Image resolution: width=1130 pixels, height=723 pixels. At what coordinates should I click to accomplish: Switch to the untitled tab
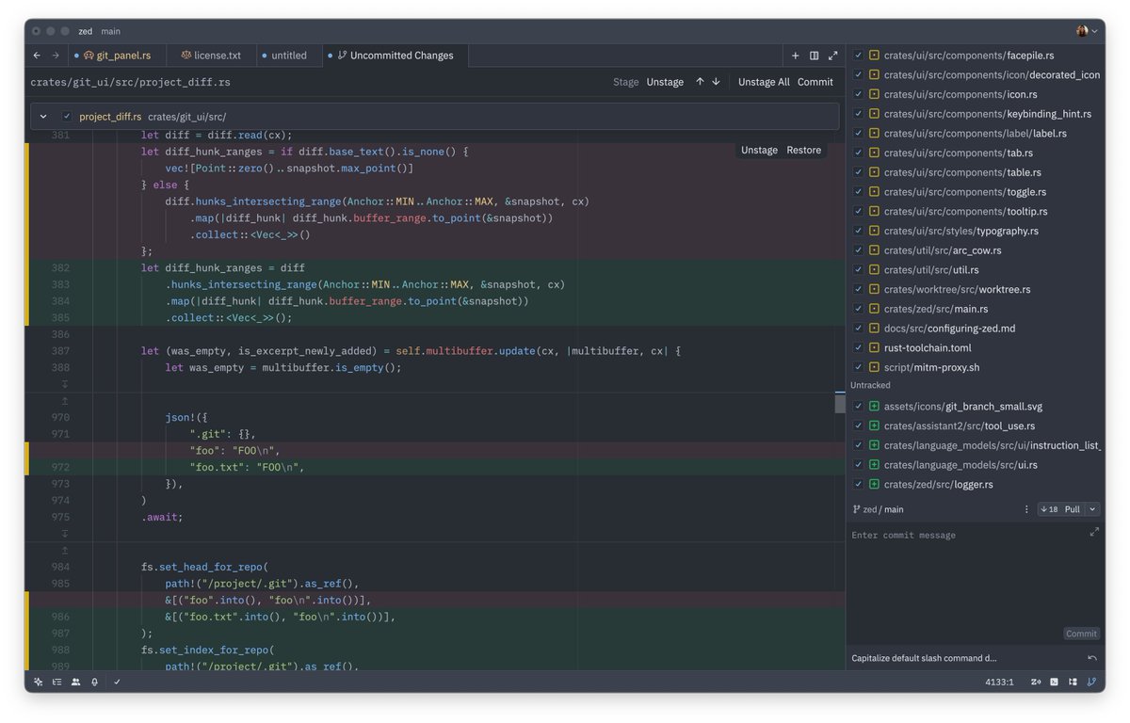pyautogui.click(x=288, y=56)
